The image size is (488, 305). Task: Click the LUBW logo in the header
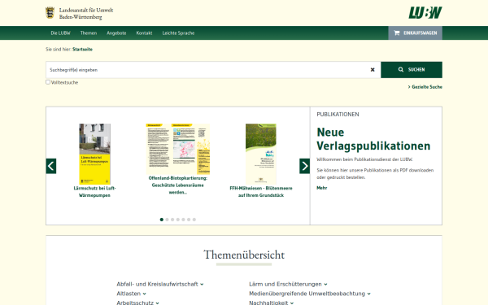click(x=425, y=13)
